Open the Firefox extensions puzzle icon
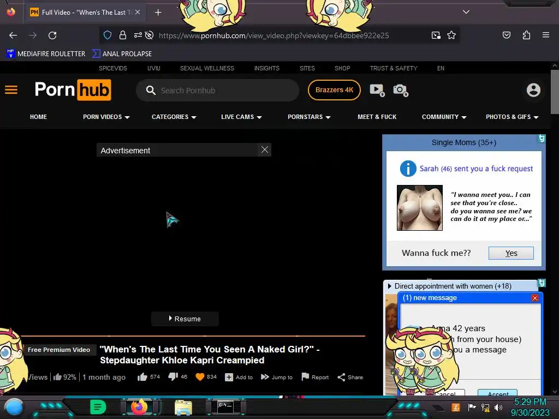This screenshot has height=419, width=559. 526,35
